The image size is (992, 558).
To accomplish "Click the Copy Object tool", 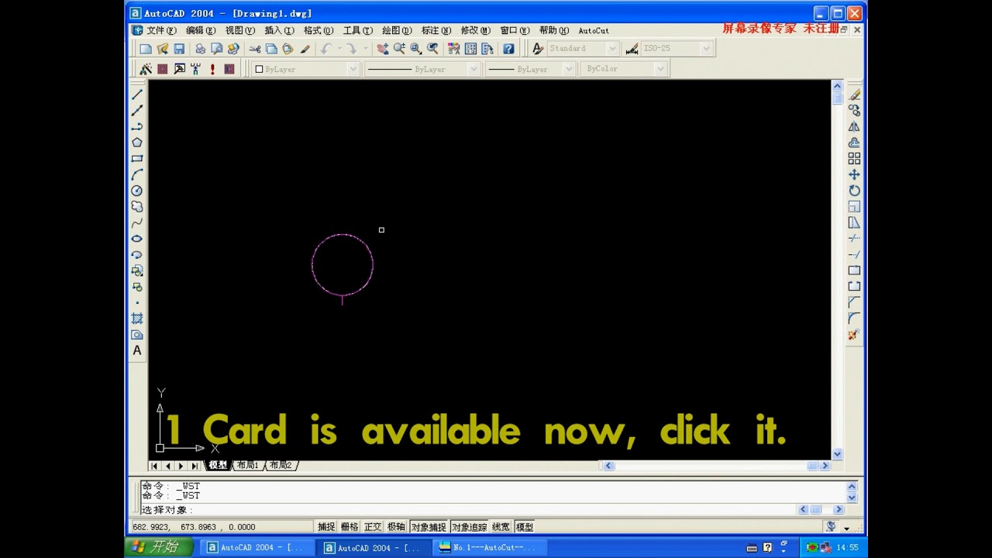I will click(854, 111).
